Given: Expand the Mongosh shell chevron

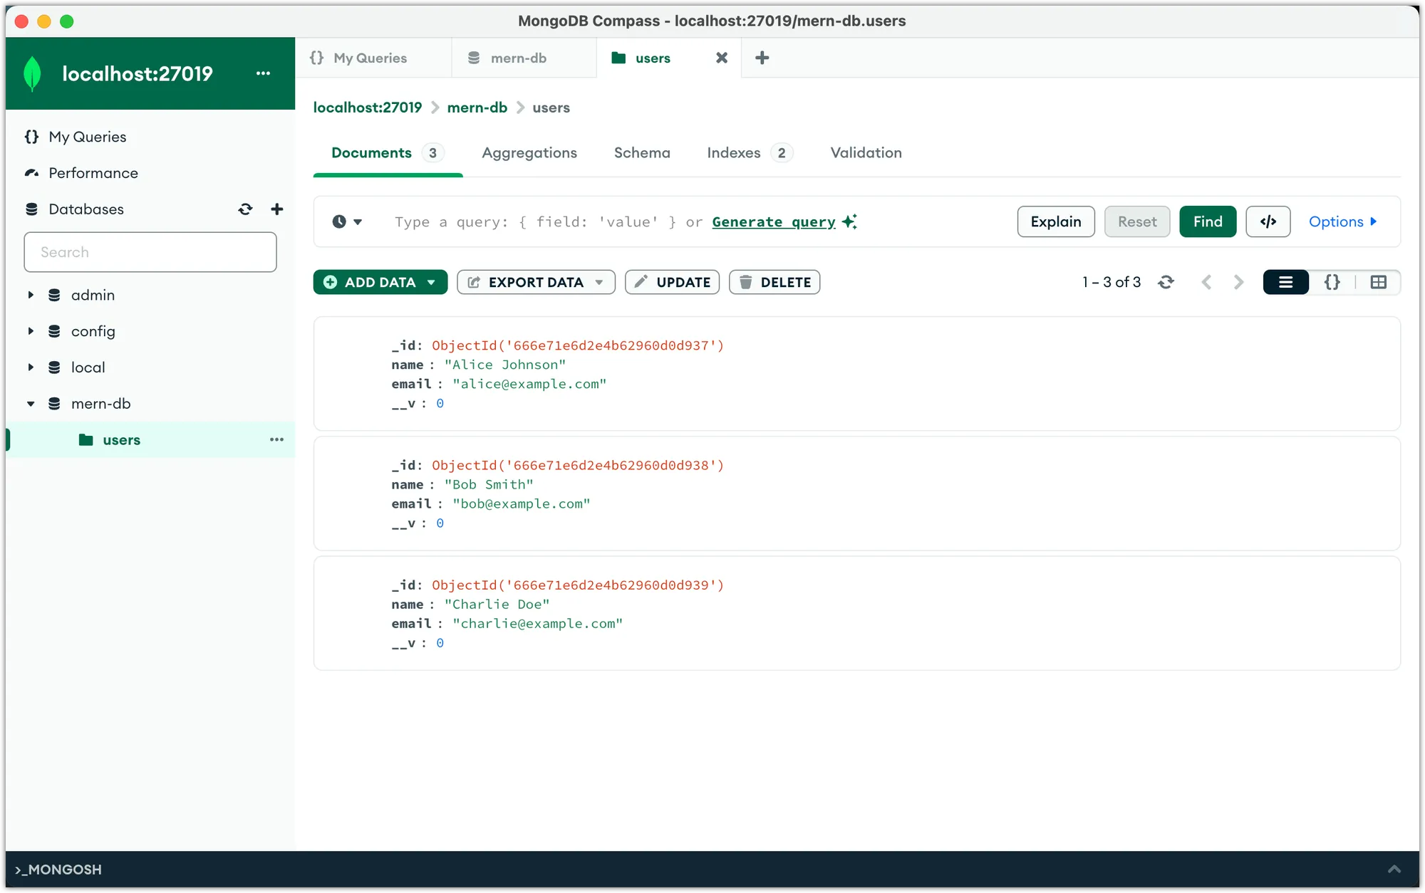Looking at the screenshot, I should pyautogui.click(x=1394, y=869).
